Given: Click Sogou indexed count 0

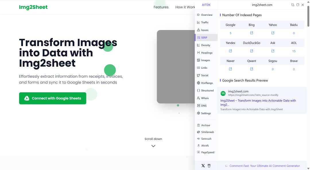Looking at the screenshot, I should (273, 69).
